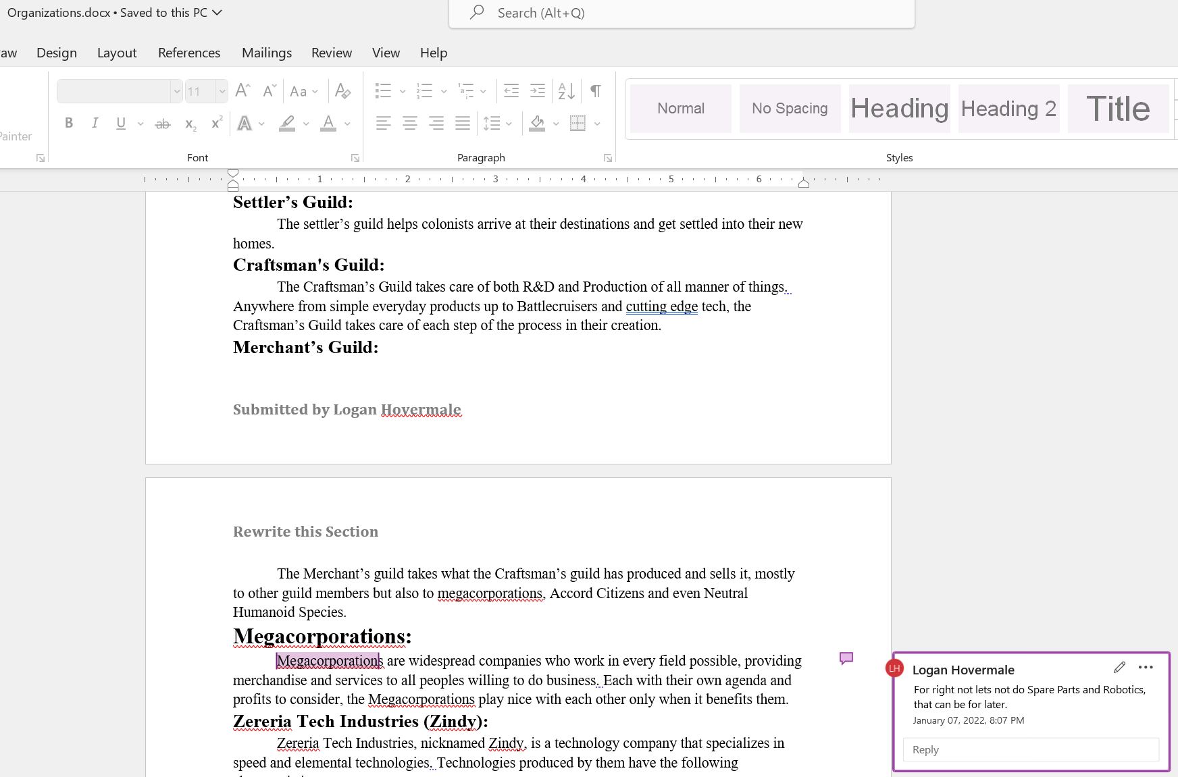Toggle Bold formatting
The height and width of the screenshot is (777, 1178).
[69, 124]
